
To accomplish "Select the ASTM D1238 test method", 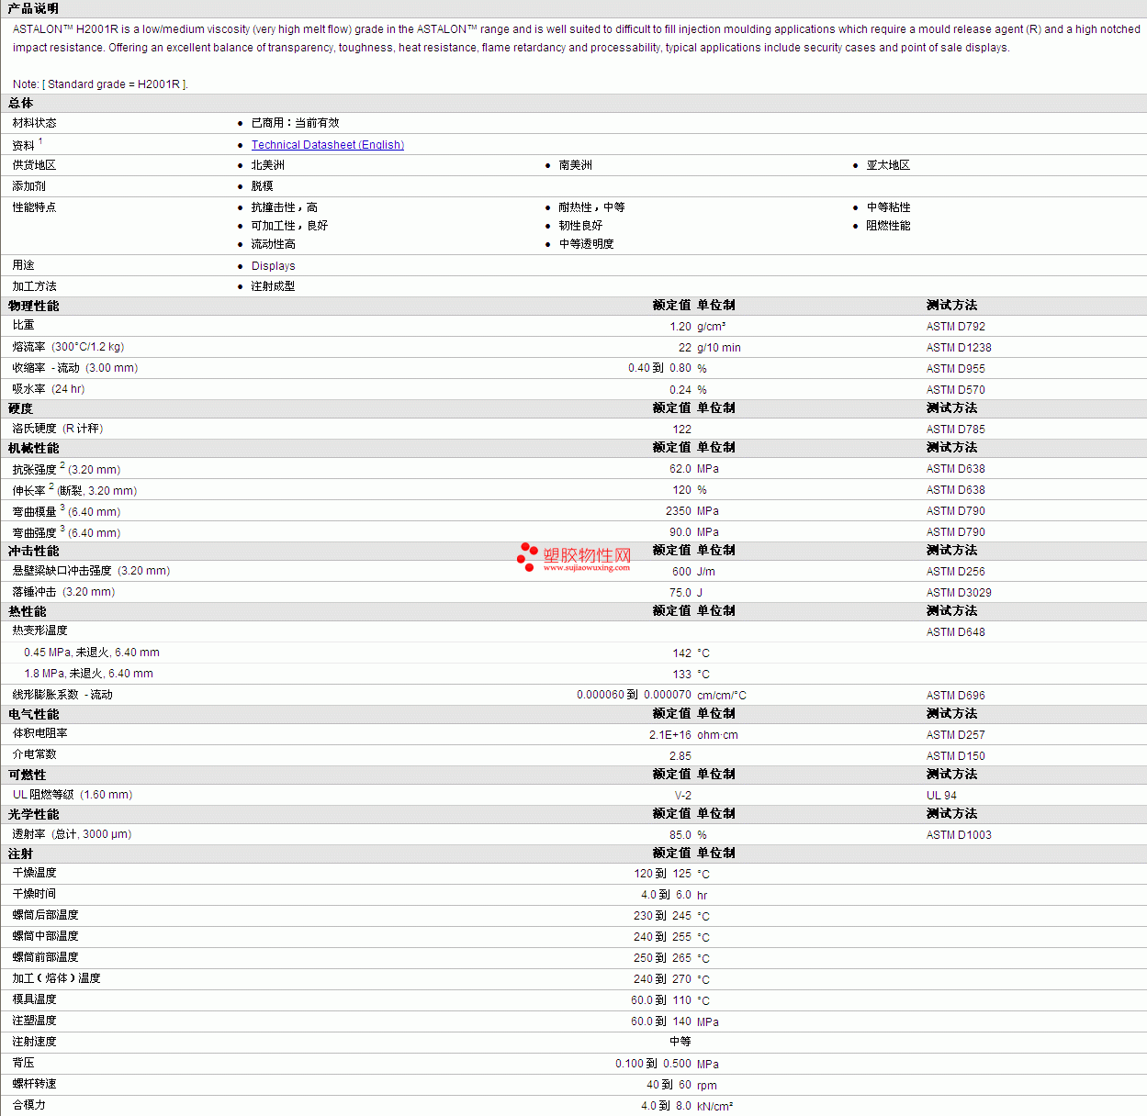I will pos(959,348).
